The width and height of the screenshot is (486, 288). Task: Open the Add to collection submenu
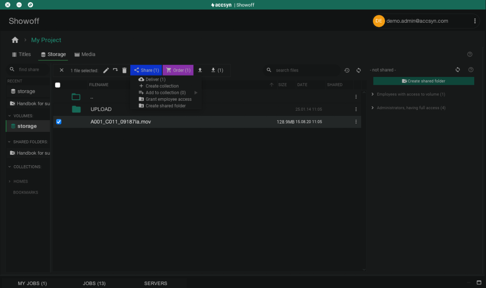pyautogui.click(x=166, y=92)
